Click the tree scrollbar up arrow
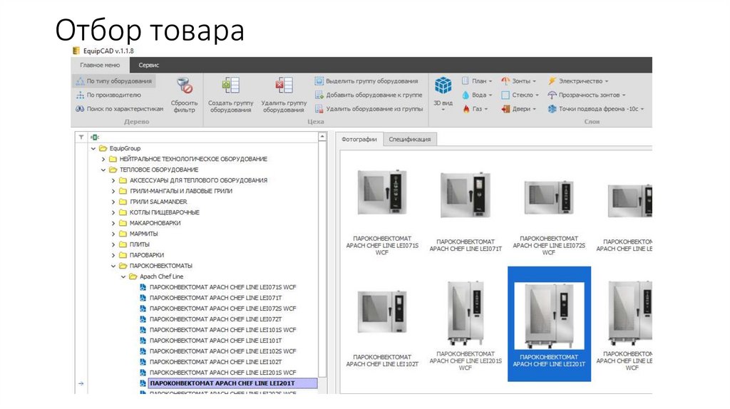The height and width of the screenshot is (409, 730). click(x=322, y=137)
